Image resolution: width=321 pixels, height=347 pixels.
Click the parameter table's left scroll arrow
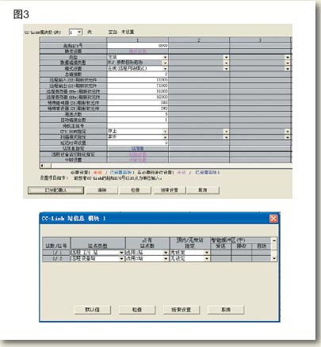pos(42,166)
